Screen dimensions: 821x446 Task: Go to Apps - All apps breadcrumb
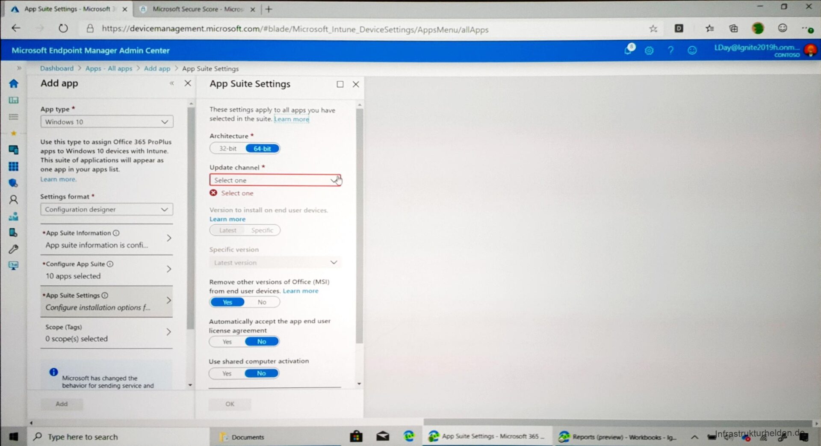[x=109, y=68]
